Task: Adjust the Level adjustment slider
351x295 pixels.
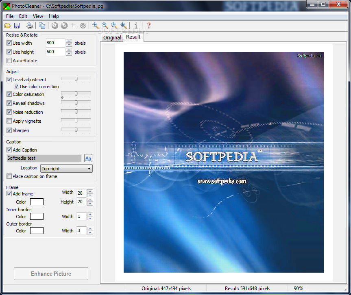Action: click(x=76, y=79)
